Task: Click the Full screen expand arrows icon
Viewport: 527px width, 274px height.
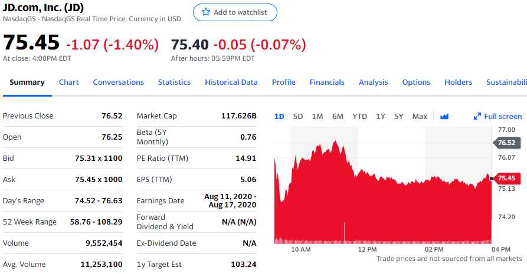Action: 477,116
